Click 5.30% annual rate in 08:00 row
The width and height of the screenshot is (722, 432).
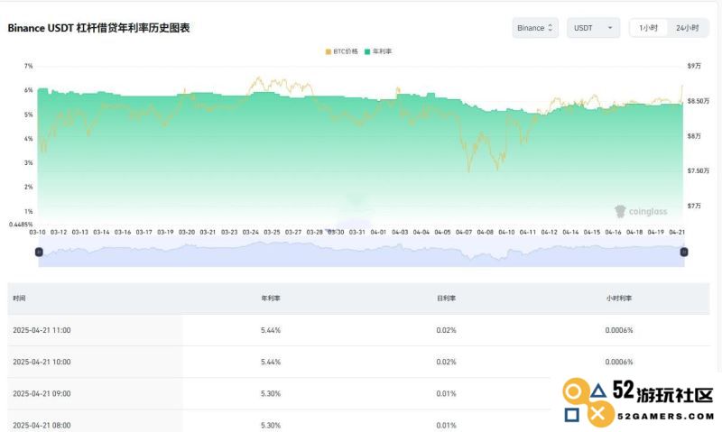pos(271,426)
